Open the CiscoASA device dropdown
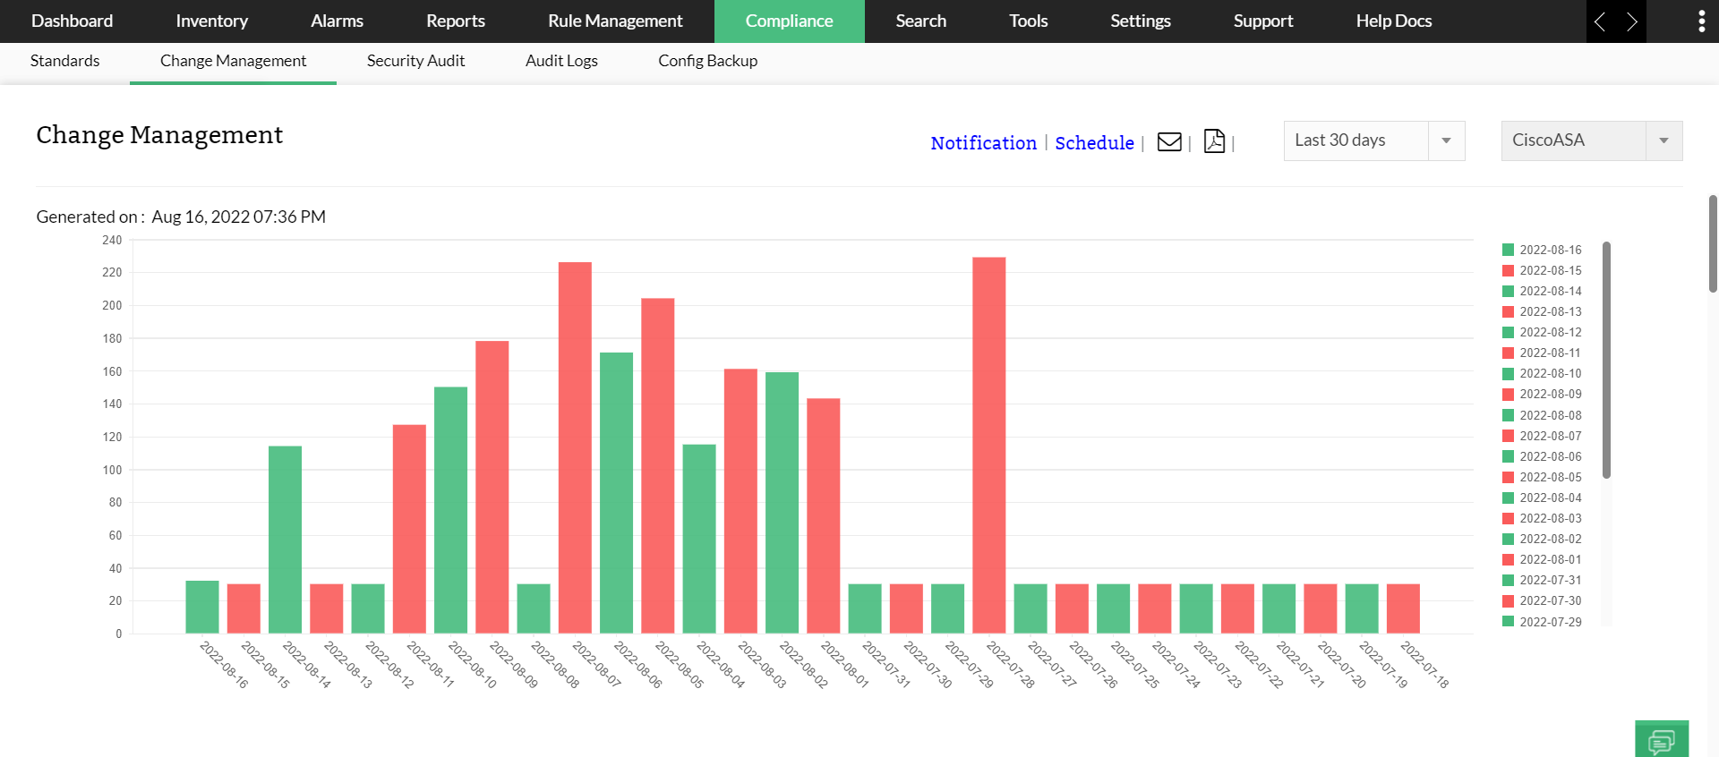Viewport: 1719px width, 757px height. (1591, 140)
